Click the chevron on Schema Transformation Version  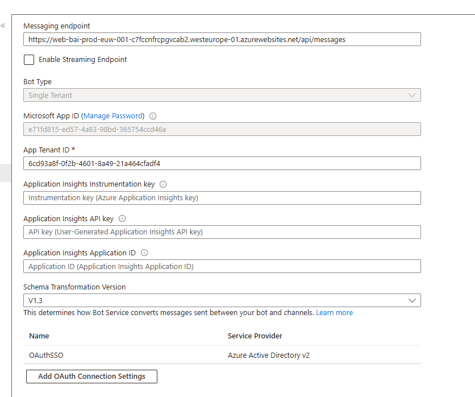pos(413,300)
